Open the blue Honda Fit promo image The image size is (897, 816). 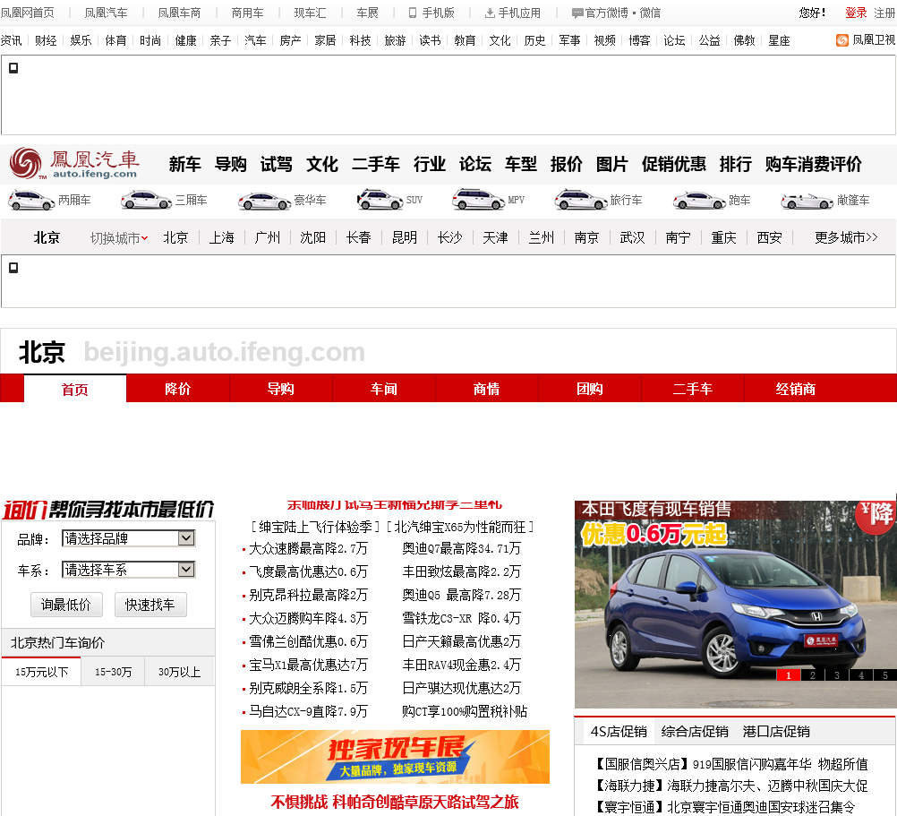735,605
